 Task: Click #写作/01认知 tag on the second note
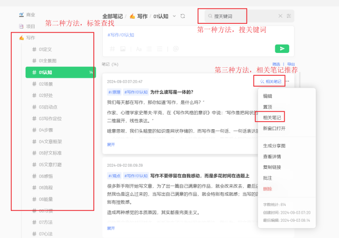(x=136, y=176)
